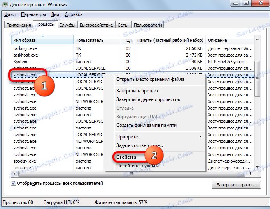The image size is (270, 209).
Task: Click the horizontal scrollbar thumb
Action: point(131,174)
